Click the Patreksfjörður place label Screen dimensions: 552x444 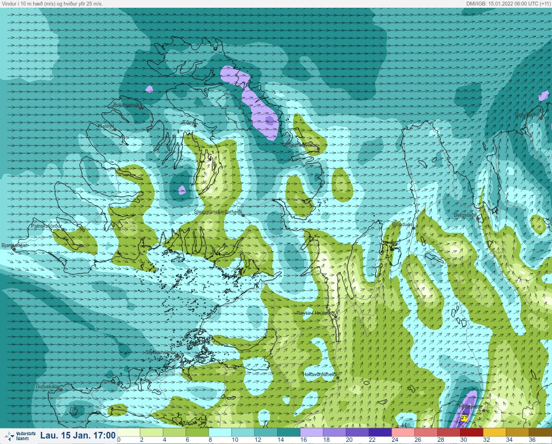pos(46,226)
